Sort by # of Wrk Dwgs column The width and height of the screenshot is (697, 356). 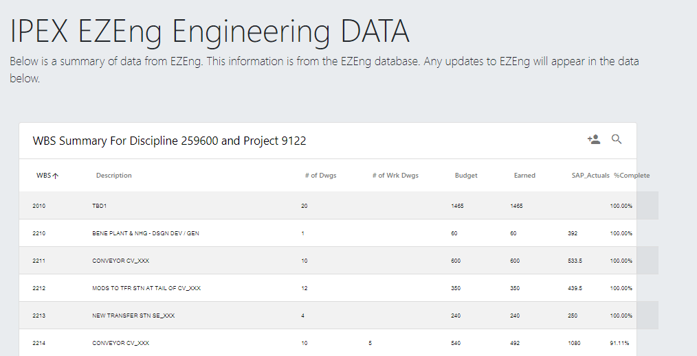click(395, 176)
